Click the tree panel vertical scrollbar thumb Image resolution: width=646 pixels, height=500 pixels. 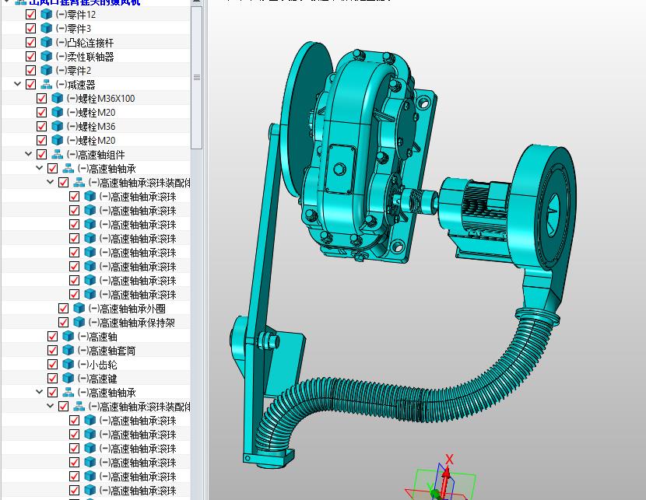(196, 78)
